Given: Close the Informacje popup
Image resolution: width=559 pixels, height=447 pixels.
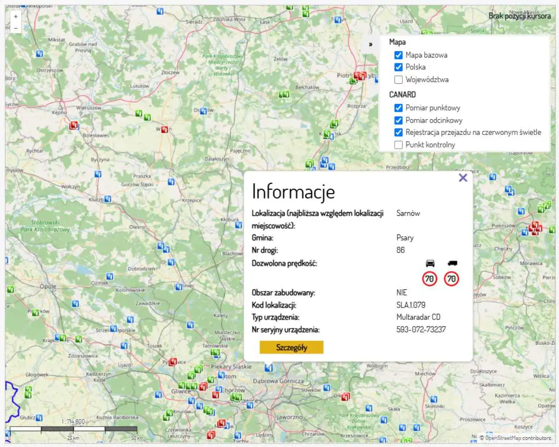Looking at the screenshot, I should [463, 178].
